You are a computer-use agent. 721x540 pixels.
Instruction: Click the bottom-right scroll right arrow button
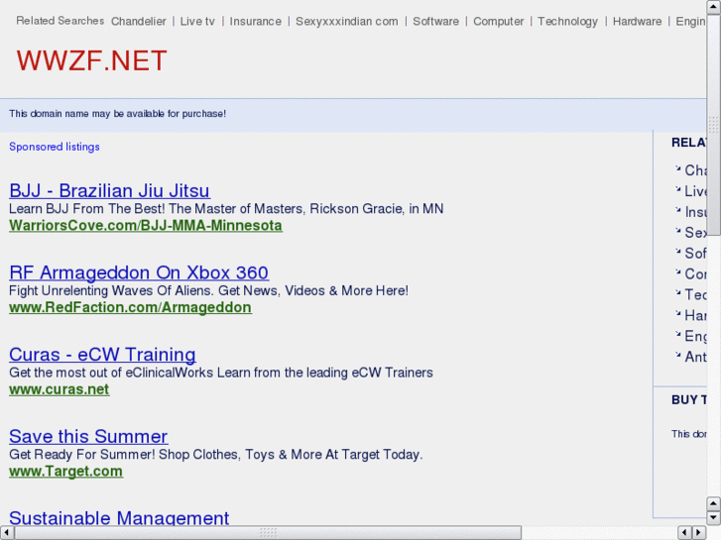pos(699,533)
